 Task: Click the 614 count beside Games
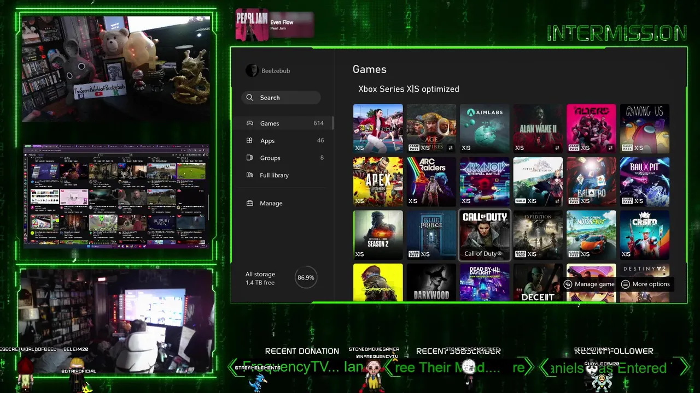coord(318,123)
